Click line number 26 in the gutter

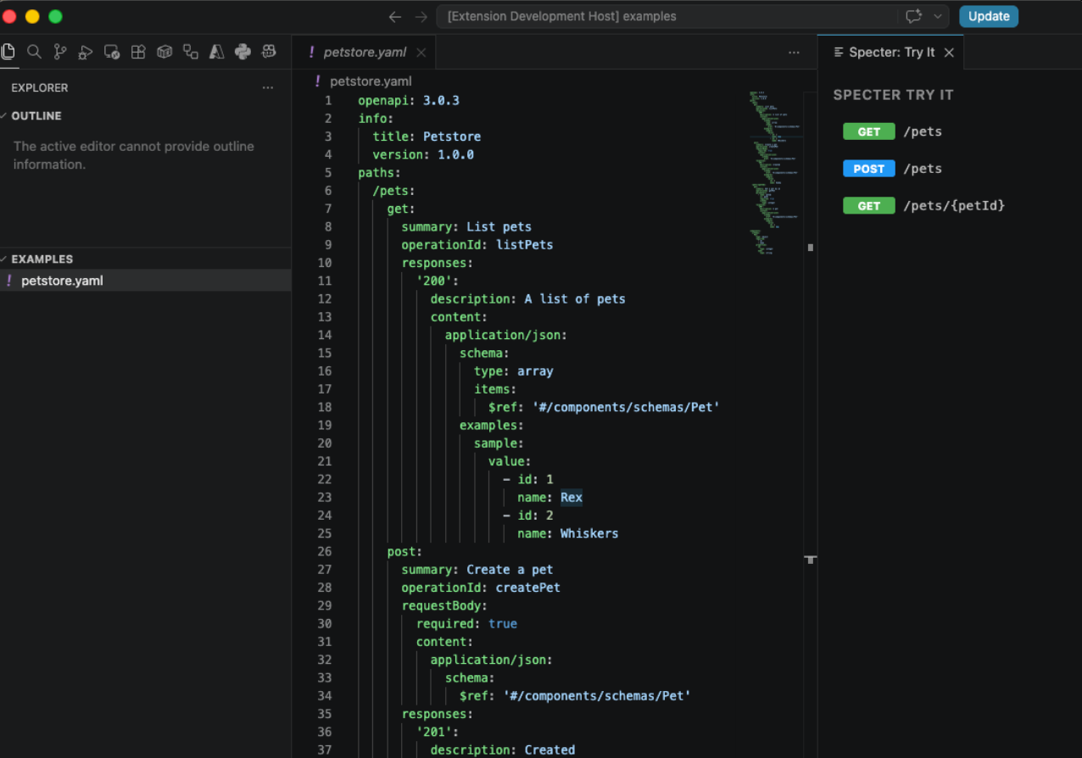point(325,551)
